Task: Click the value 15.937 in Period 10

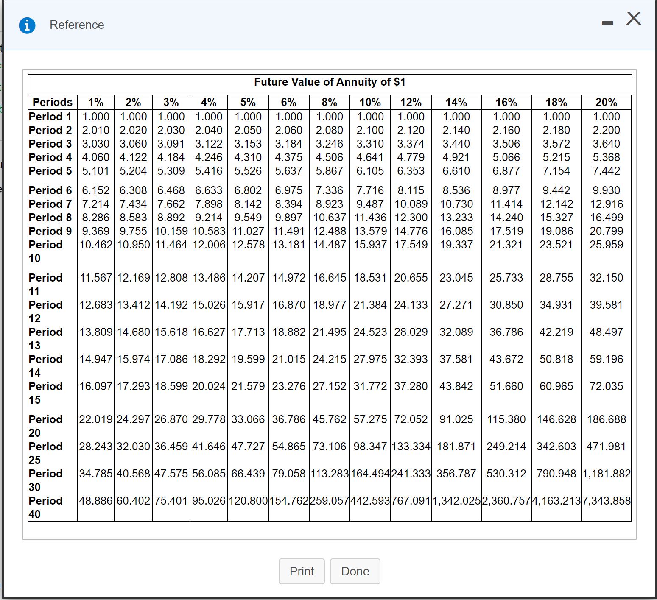Action: tap(370, 245)
